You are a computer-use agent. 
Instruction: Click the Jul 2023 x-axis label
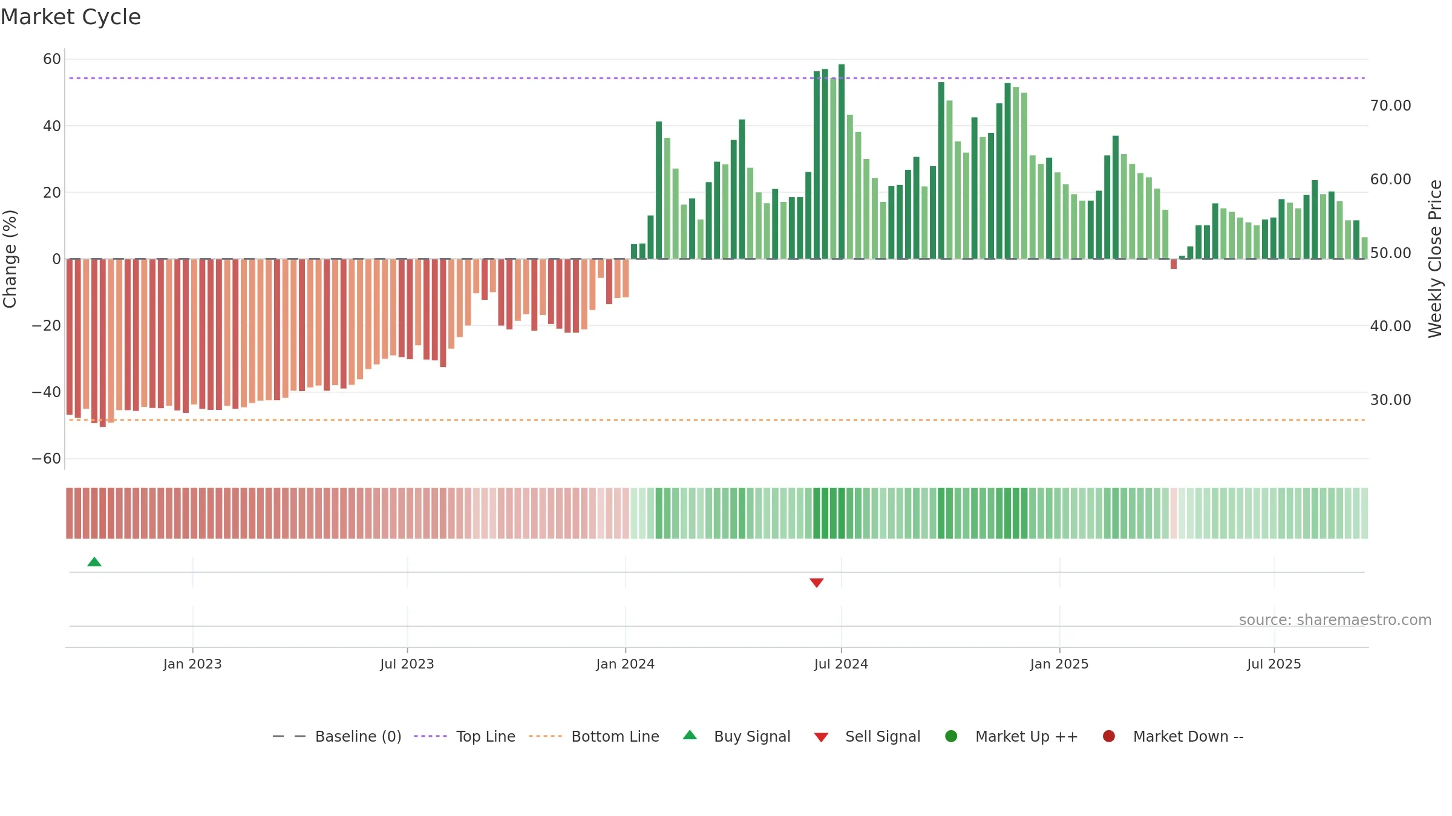pyautogui.click(x=407, y=664)
